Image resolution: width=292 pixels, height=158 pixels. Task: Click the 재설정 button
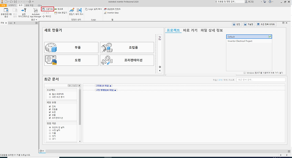click(x=249, y=24)
